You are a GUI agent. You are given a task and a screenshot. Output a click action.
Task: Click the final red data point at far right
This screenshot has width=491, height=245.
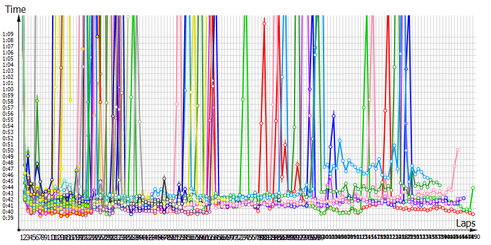tap(473, 214)
